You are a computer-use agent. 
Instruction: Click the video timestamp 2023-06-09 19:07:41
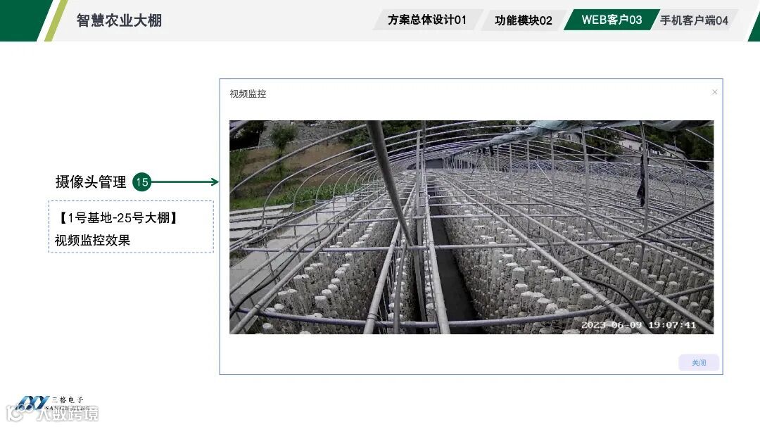point(638,325)
